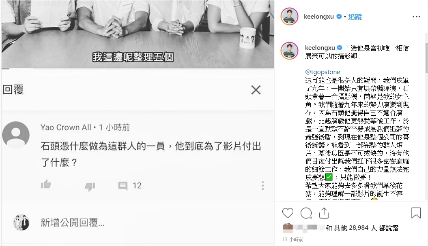
Task: Like the Instagram post with heart icon
Action: 288,213
